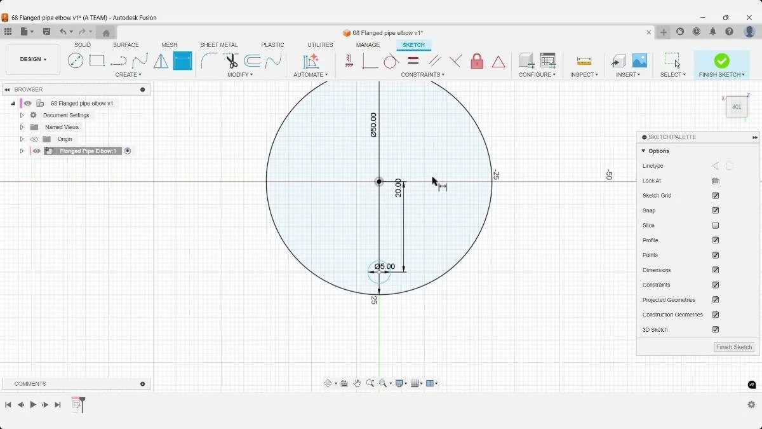Apply the Midpoint triangle constraint
Screen dimensions: 762x429
[498, 62]
